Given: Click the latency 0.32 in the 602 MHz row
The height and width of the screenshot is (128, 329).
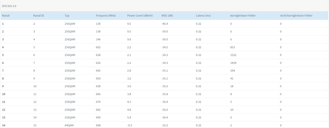Looking at the screenshot, I should (x=198, y=47).
